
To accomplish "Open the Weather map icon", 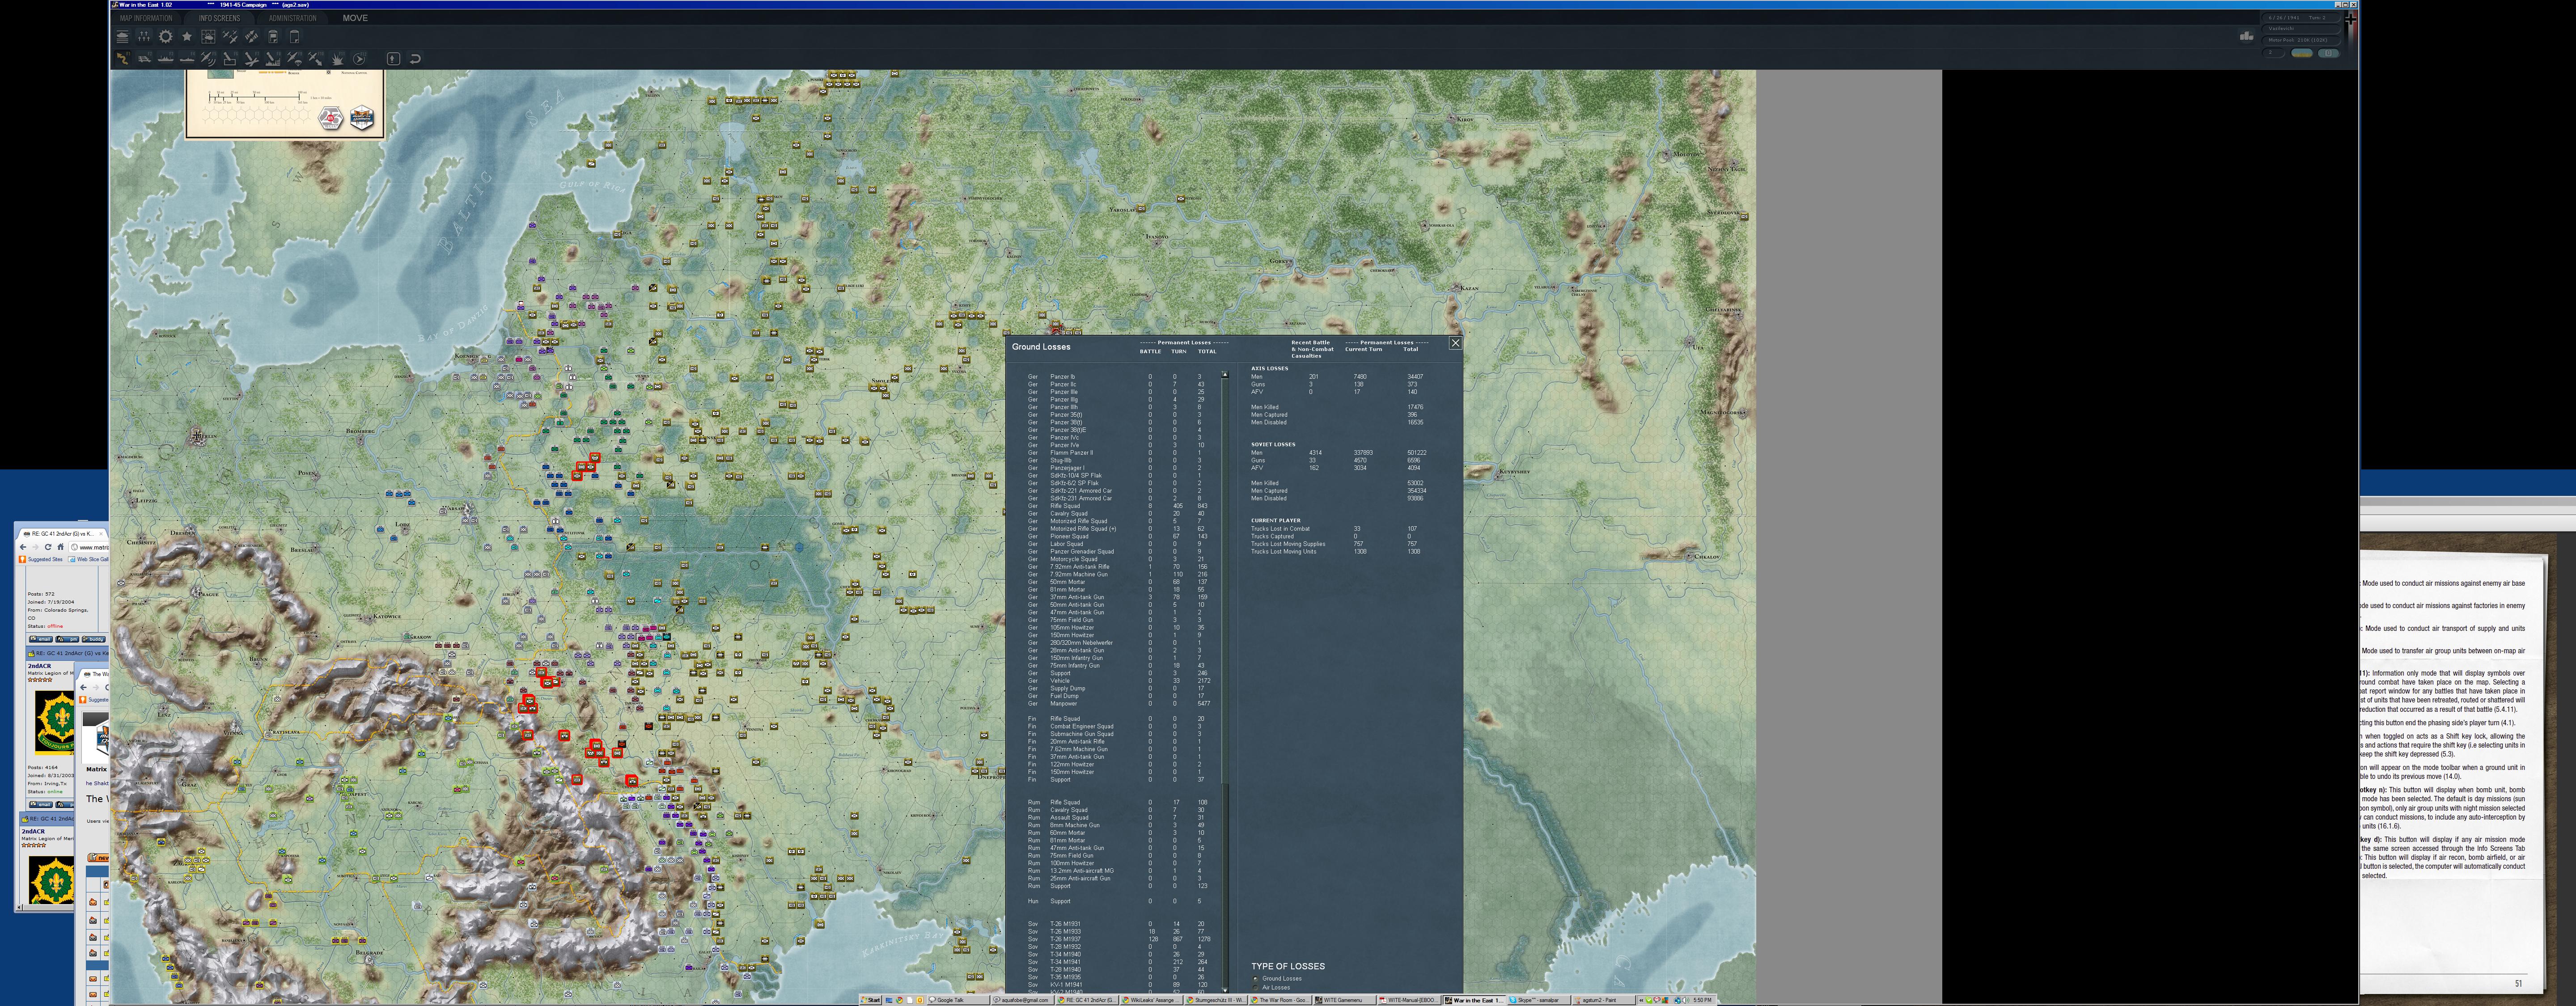I will pyautogui.click(x=208, y=37).
